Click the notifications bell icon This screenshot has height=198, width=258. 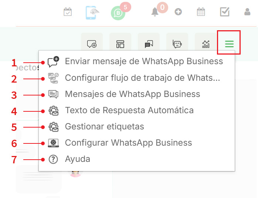click(x=155, y=12)
